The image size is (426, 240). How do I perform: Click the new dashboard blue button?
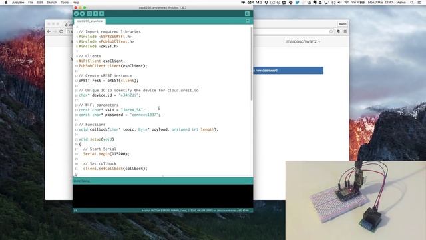click(288, 71)
